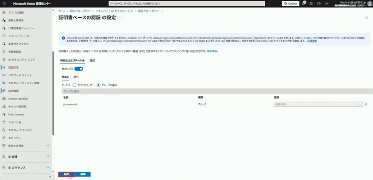
Task: Click the グループの追加 link
Action: point(71,91)
